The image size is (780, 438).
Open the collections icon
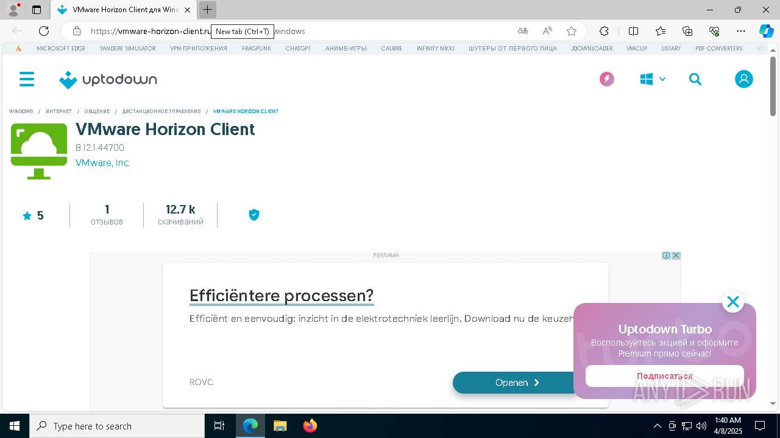(x=687, y=31)
